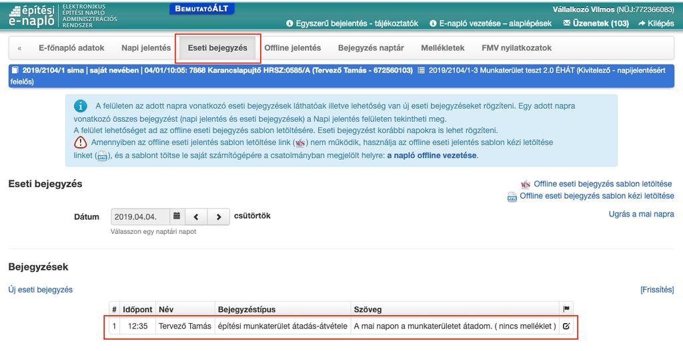
Task: Click the info icon in blue notice
Action: (80, 106)
